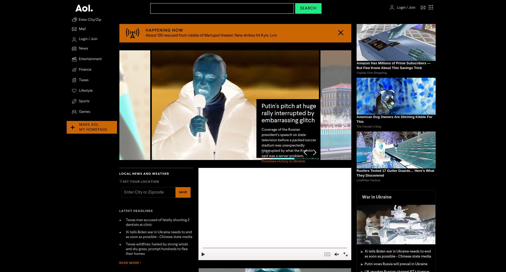Open the Games menu item
Viewport: 506px width, 272px height.
[84, 112]
